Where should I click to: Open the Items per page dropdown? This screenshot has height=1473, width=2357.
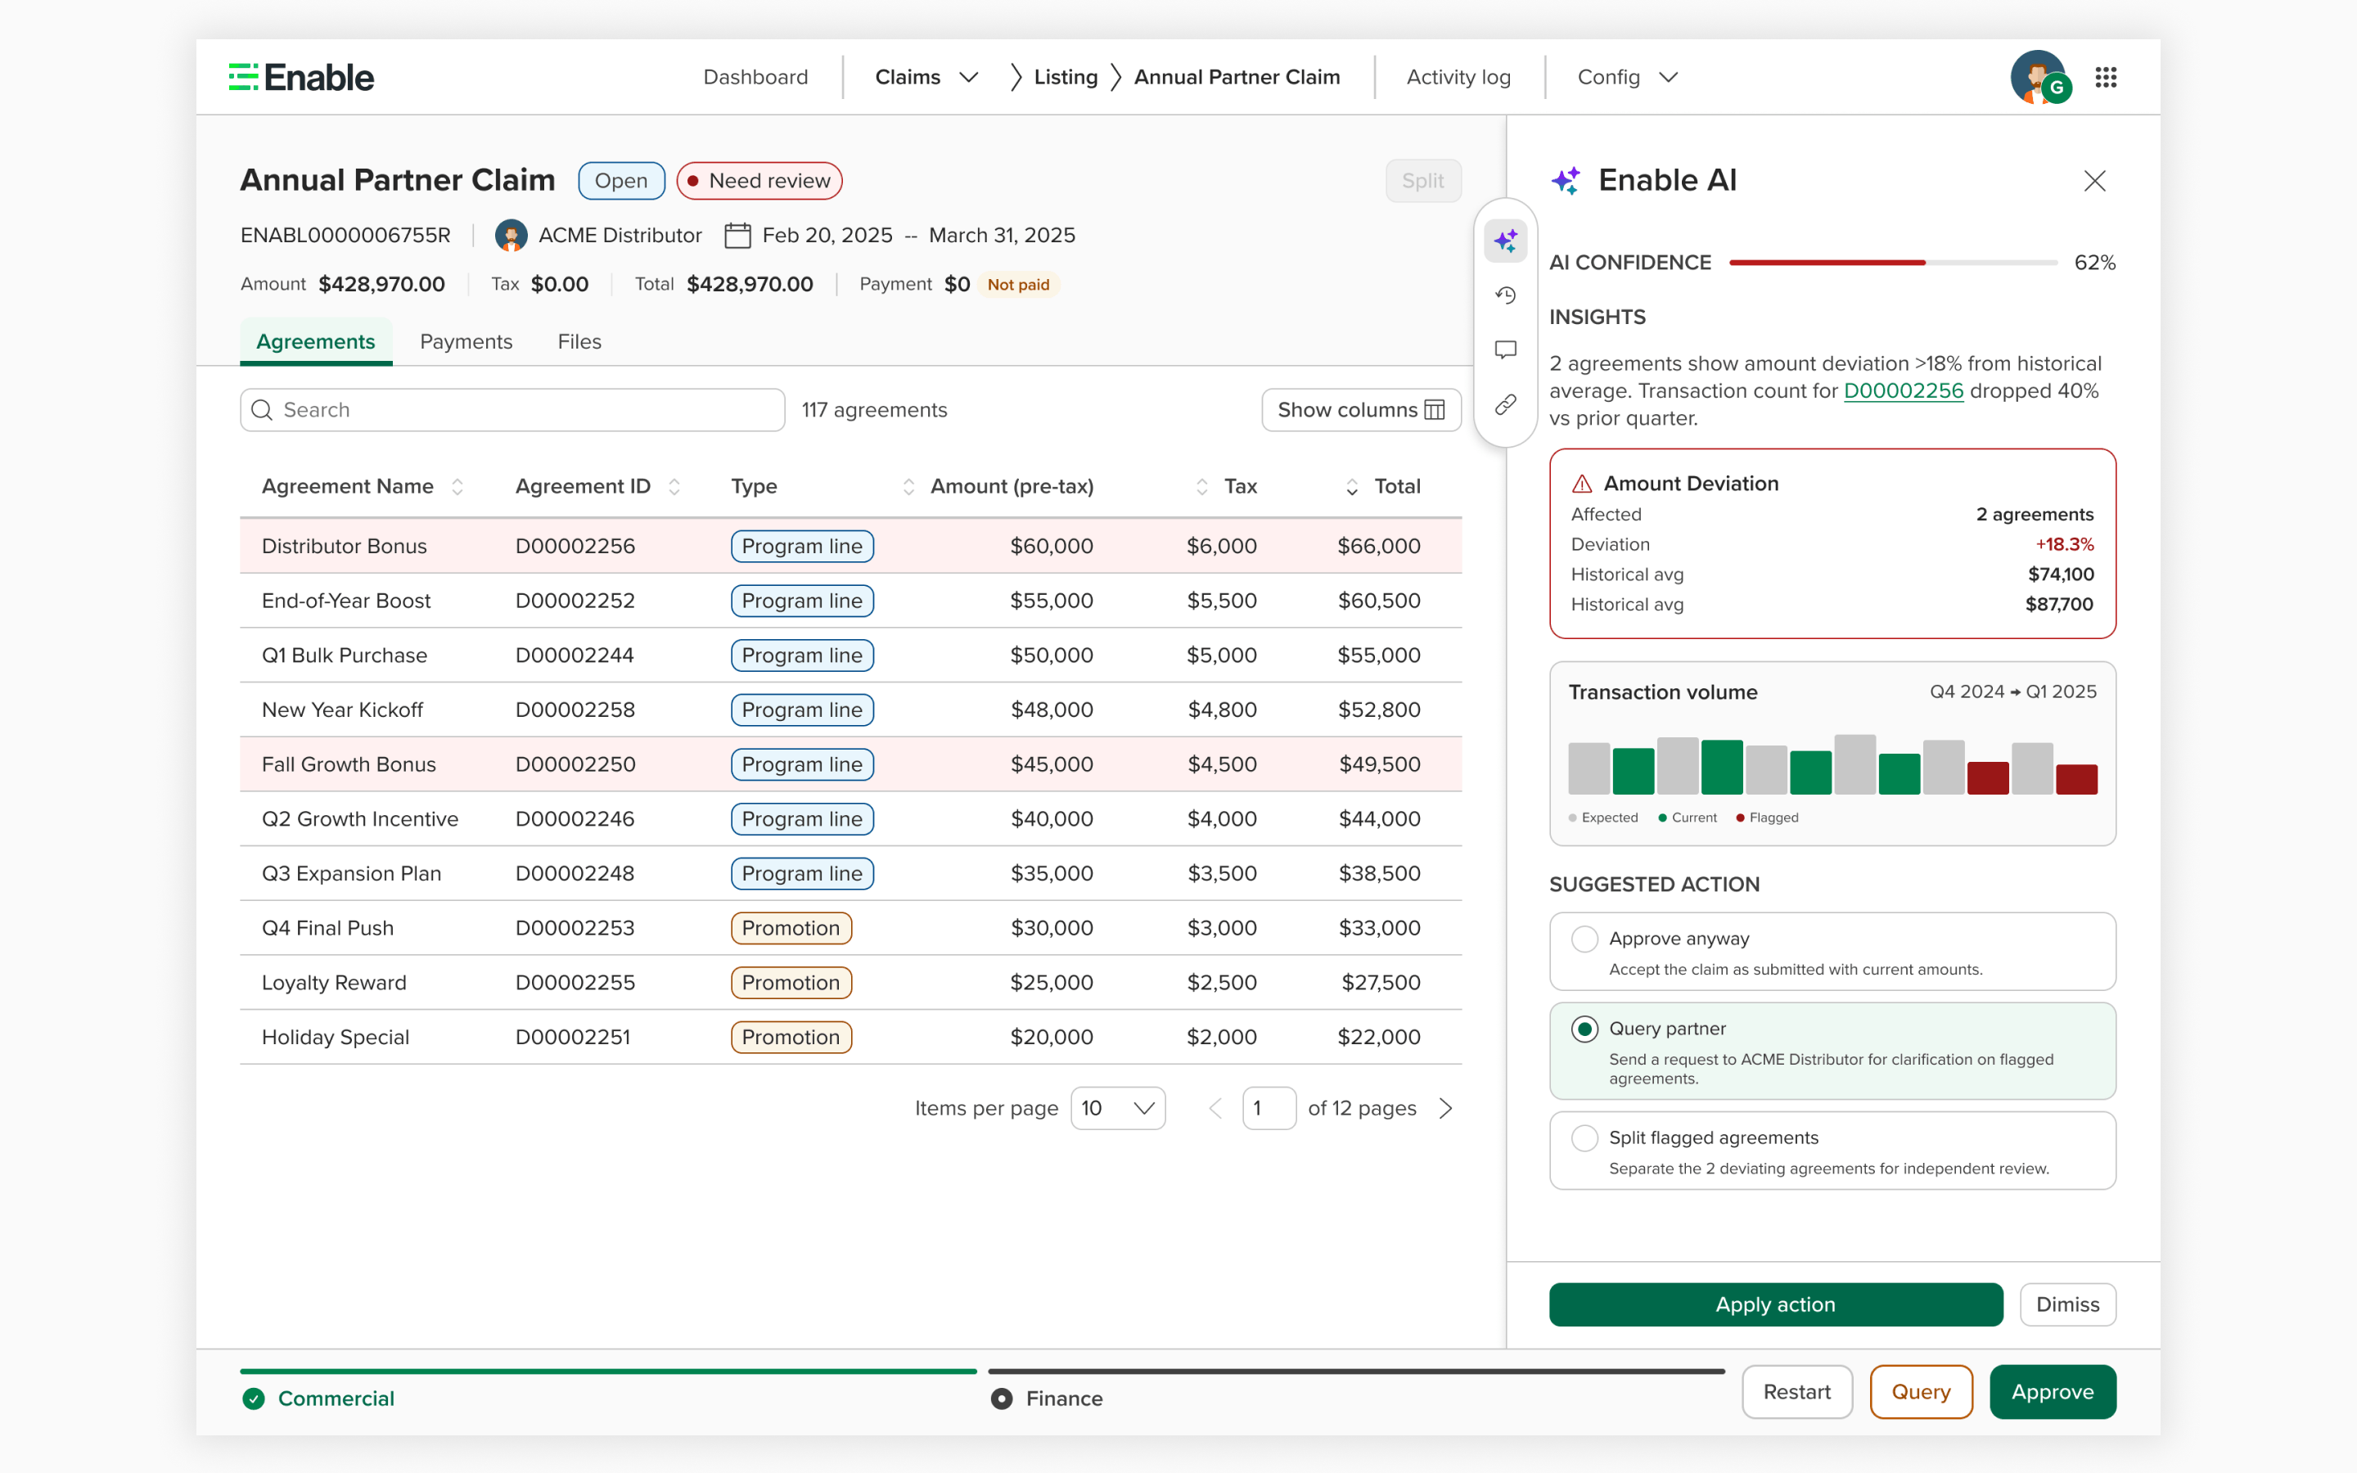point(1118,1109)
